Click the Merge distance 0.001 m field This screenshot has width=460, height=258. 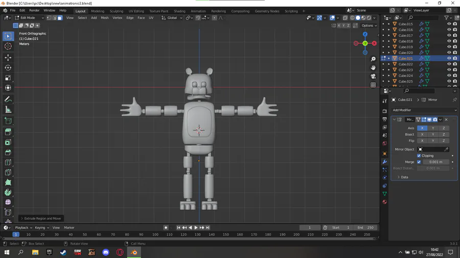pos(435,162)
